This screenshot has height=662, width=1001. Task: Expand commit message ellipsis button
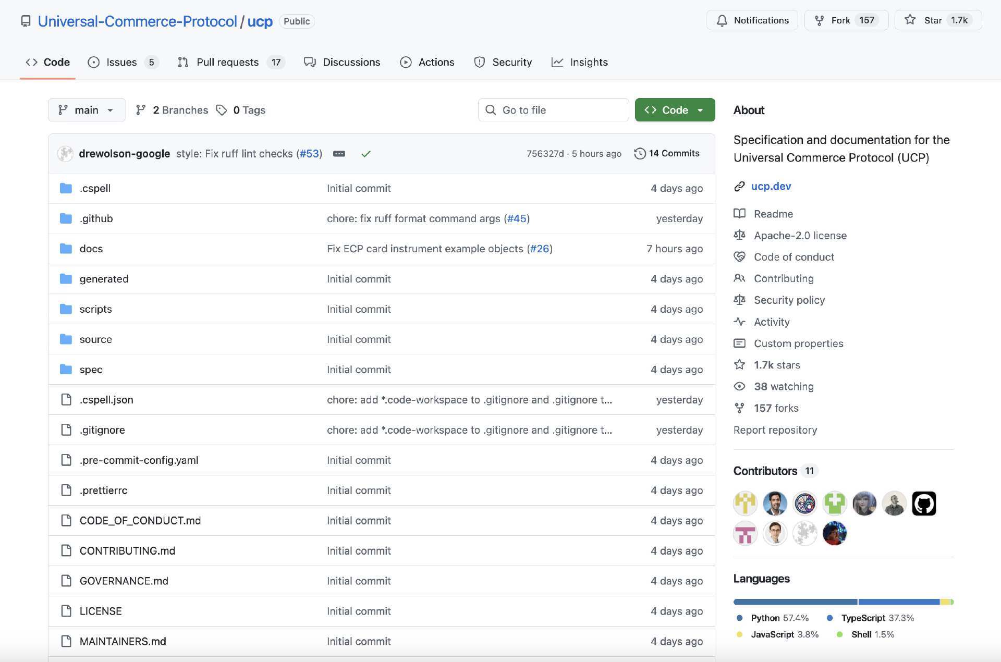point(339,154)
